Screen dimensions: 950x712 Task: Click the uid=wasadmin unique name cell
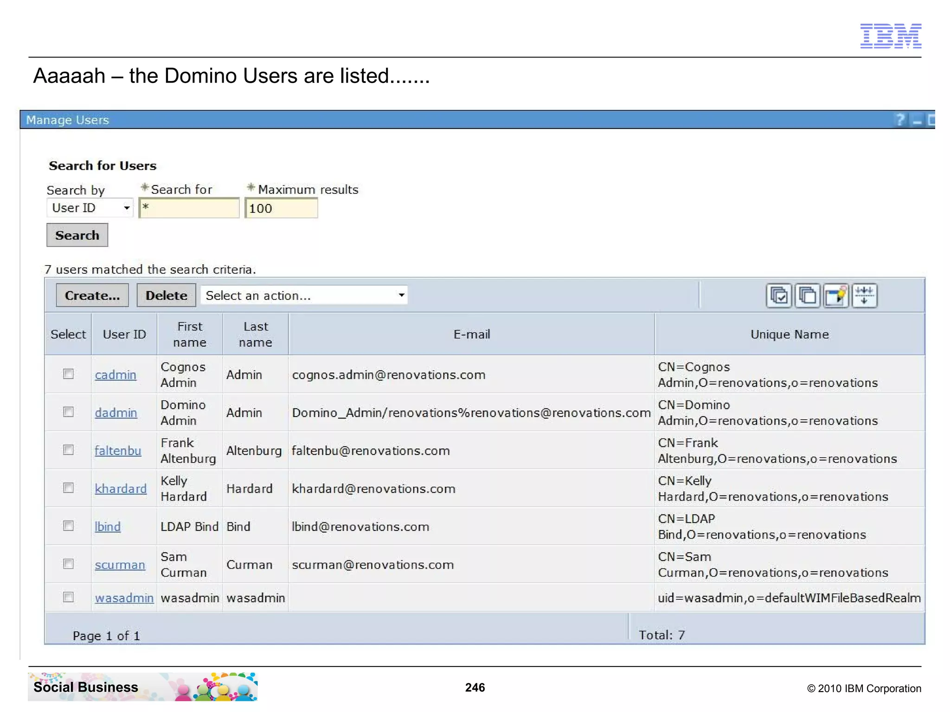point(789,598)
